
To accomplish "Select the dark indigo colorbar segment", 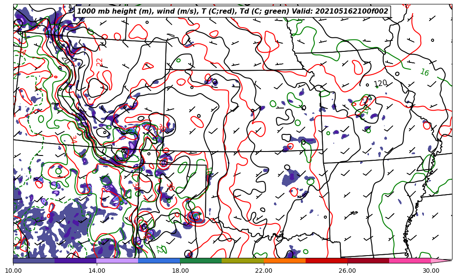I will point(75,260).
